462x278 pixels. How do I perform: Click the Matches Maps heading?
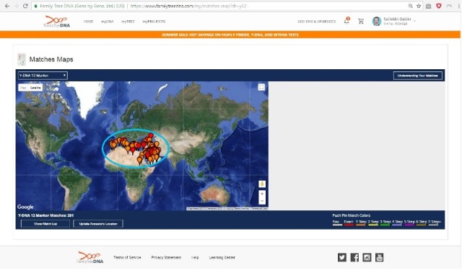click(x=51, y=59)
